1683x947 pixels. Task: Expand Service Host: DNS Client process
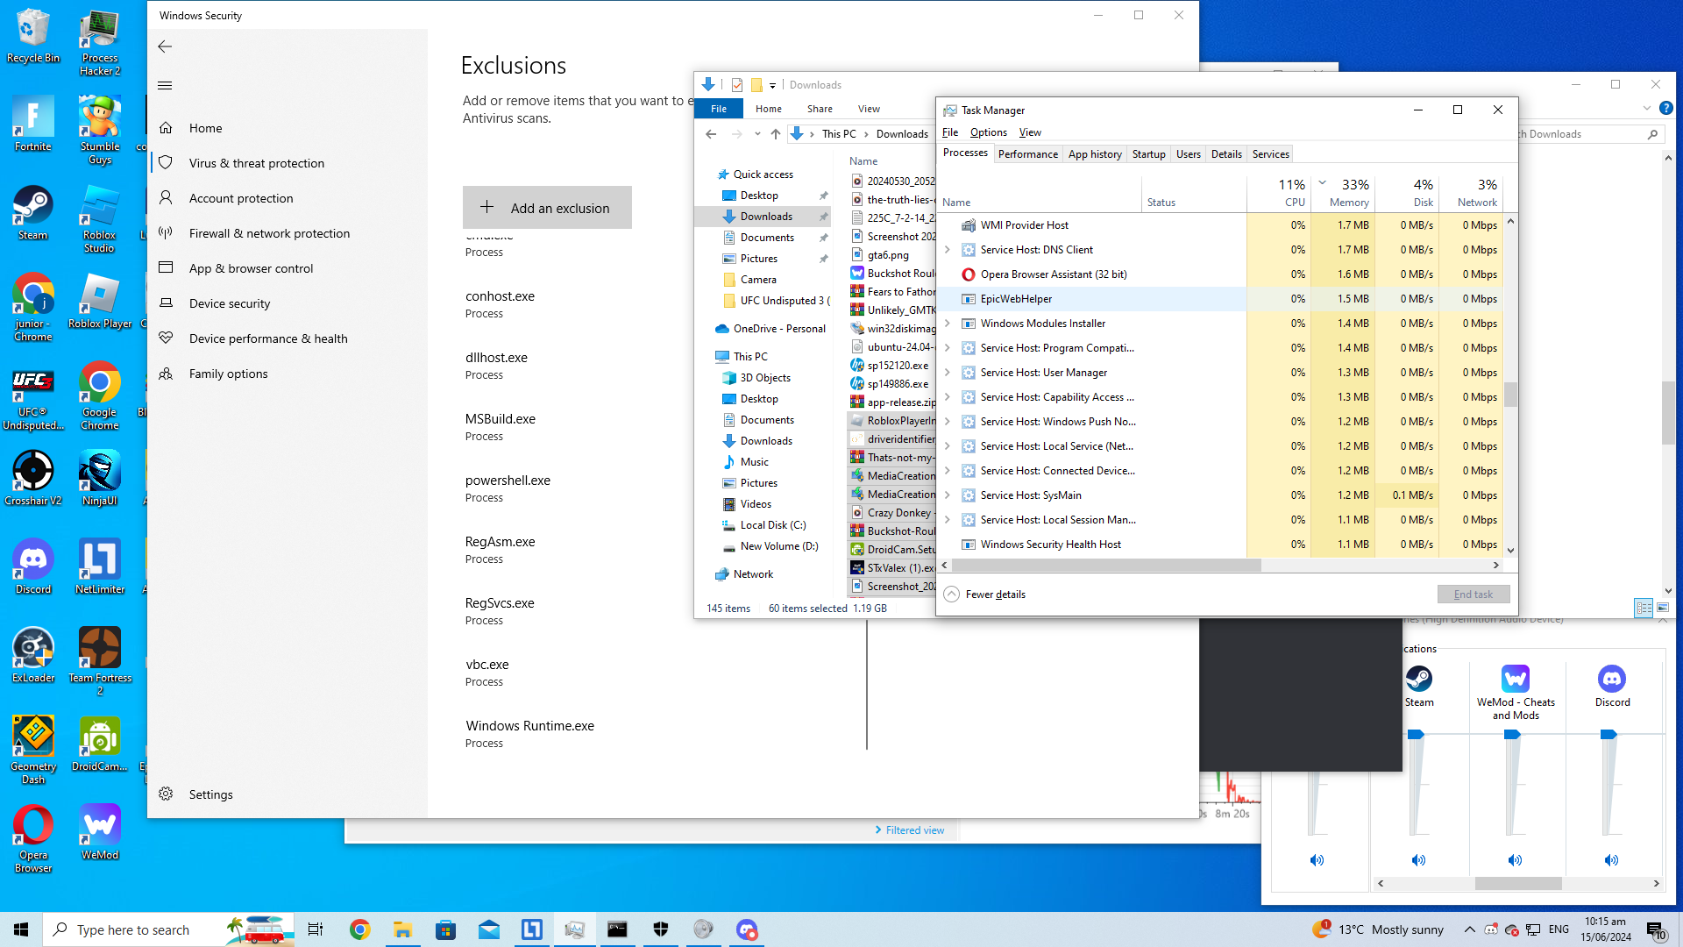pos(948,250)
